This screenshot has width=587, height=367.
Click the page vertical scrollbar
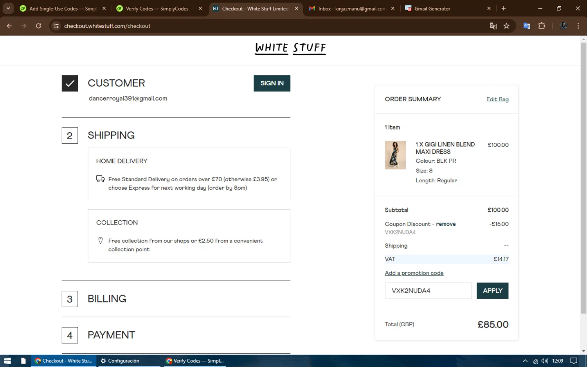(583, 178)
